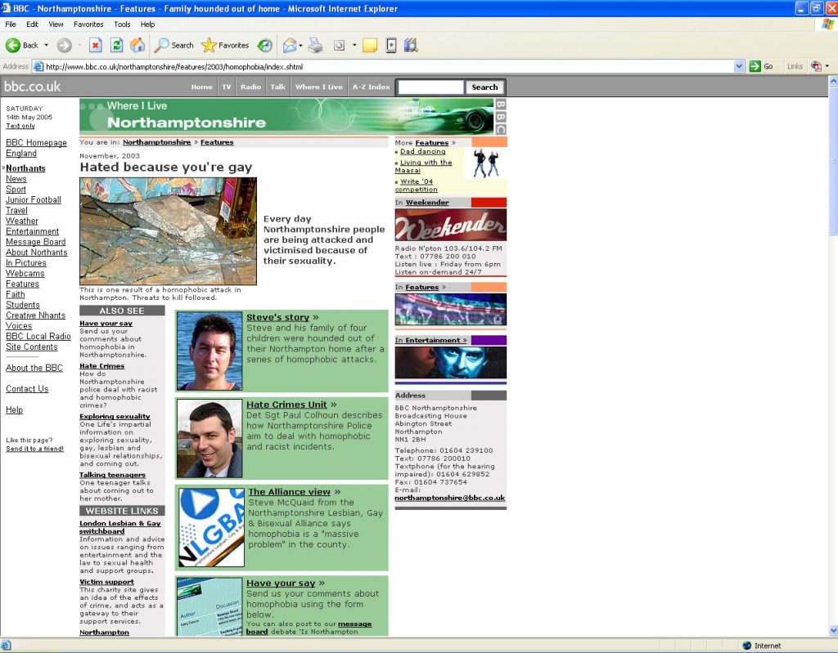Click the Internet Explorer icon in the title bar
The width and height of the screenshot is (838, 653).
(x=6, y=8)
